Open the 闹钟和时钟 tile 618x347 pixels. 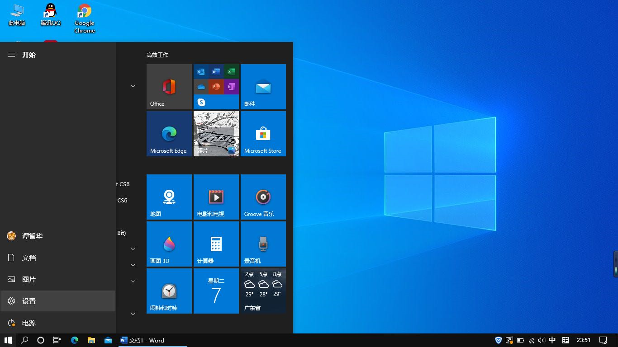pos(169,291)
